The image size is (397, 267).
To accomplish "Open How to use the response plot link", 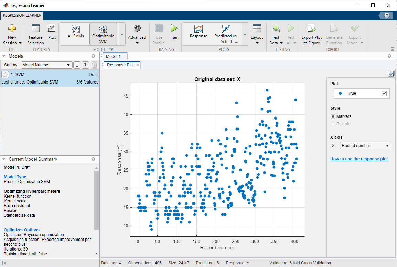I will point(359,159).
